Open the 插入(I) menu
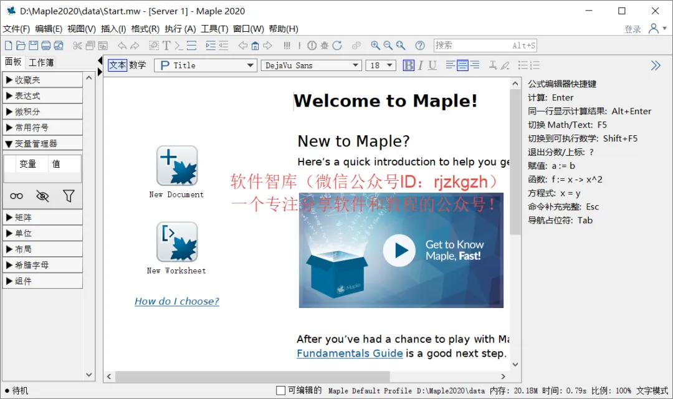This screenshot has height=399, width=673. (113, 29)
